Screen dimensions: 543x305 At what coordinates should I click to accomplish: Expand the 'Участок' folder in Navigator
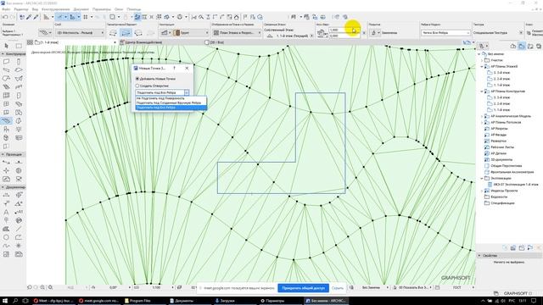click(482, 60)
